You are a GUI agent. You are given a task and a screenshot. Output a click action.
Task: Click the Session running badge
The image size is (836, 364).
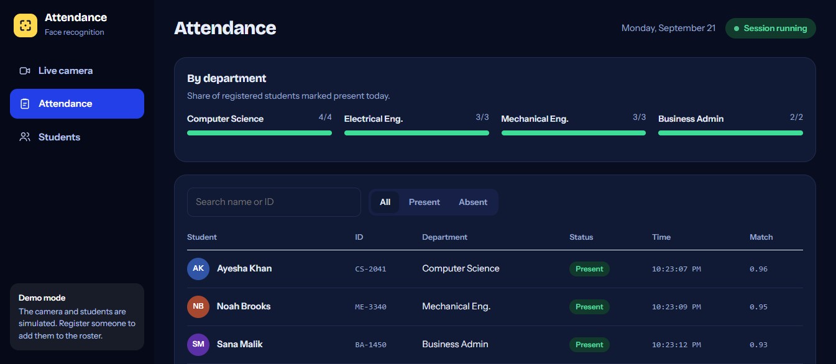771,29
